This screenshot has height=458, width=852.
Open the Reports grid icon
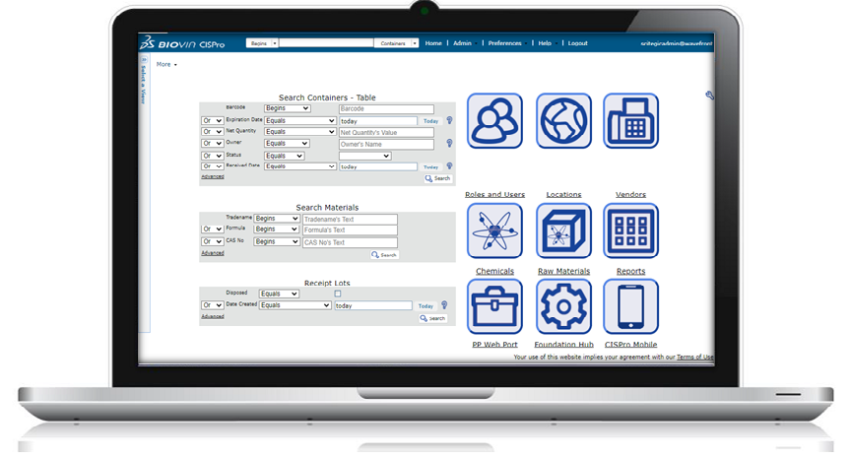pyautogui.click(x=630, y=231)
